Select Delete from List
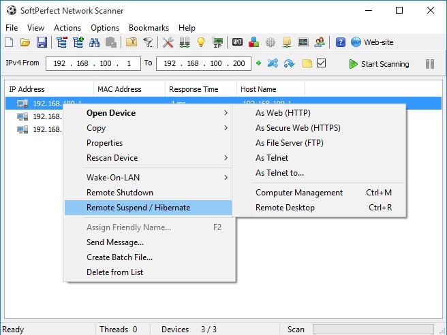The height and width of the screenshot is (335, 447). (149, 272)
